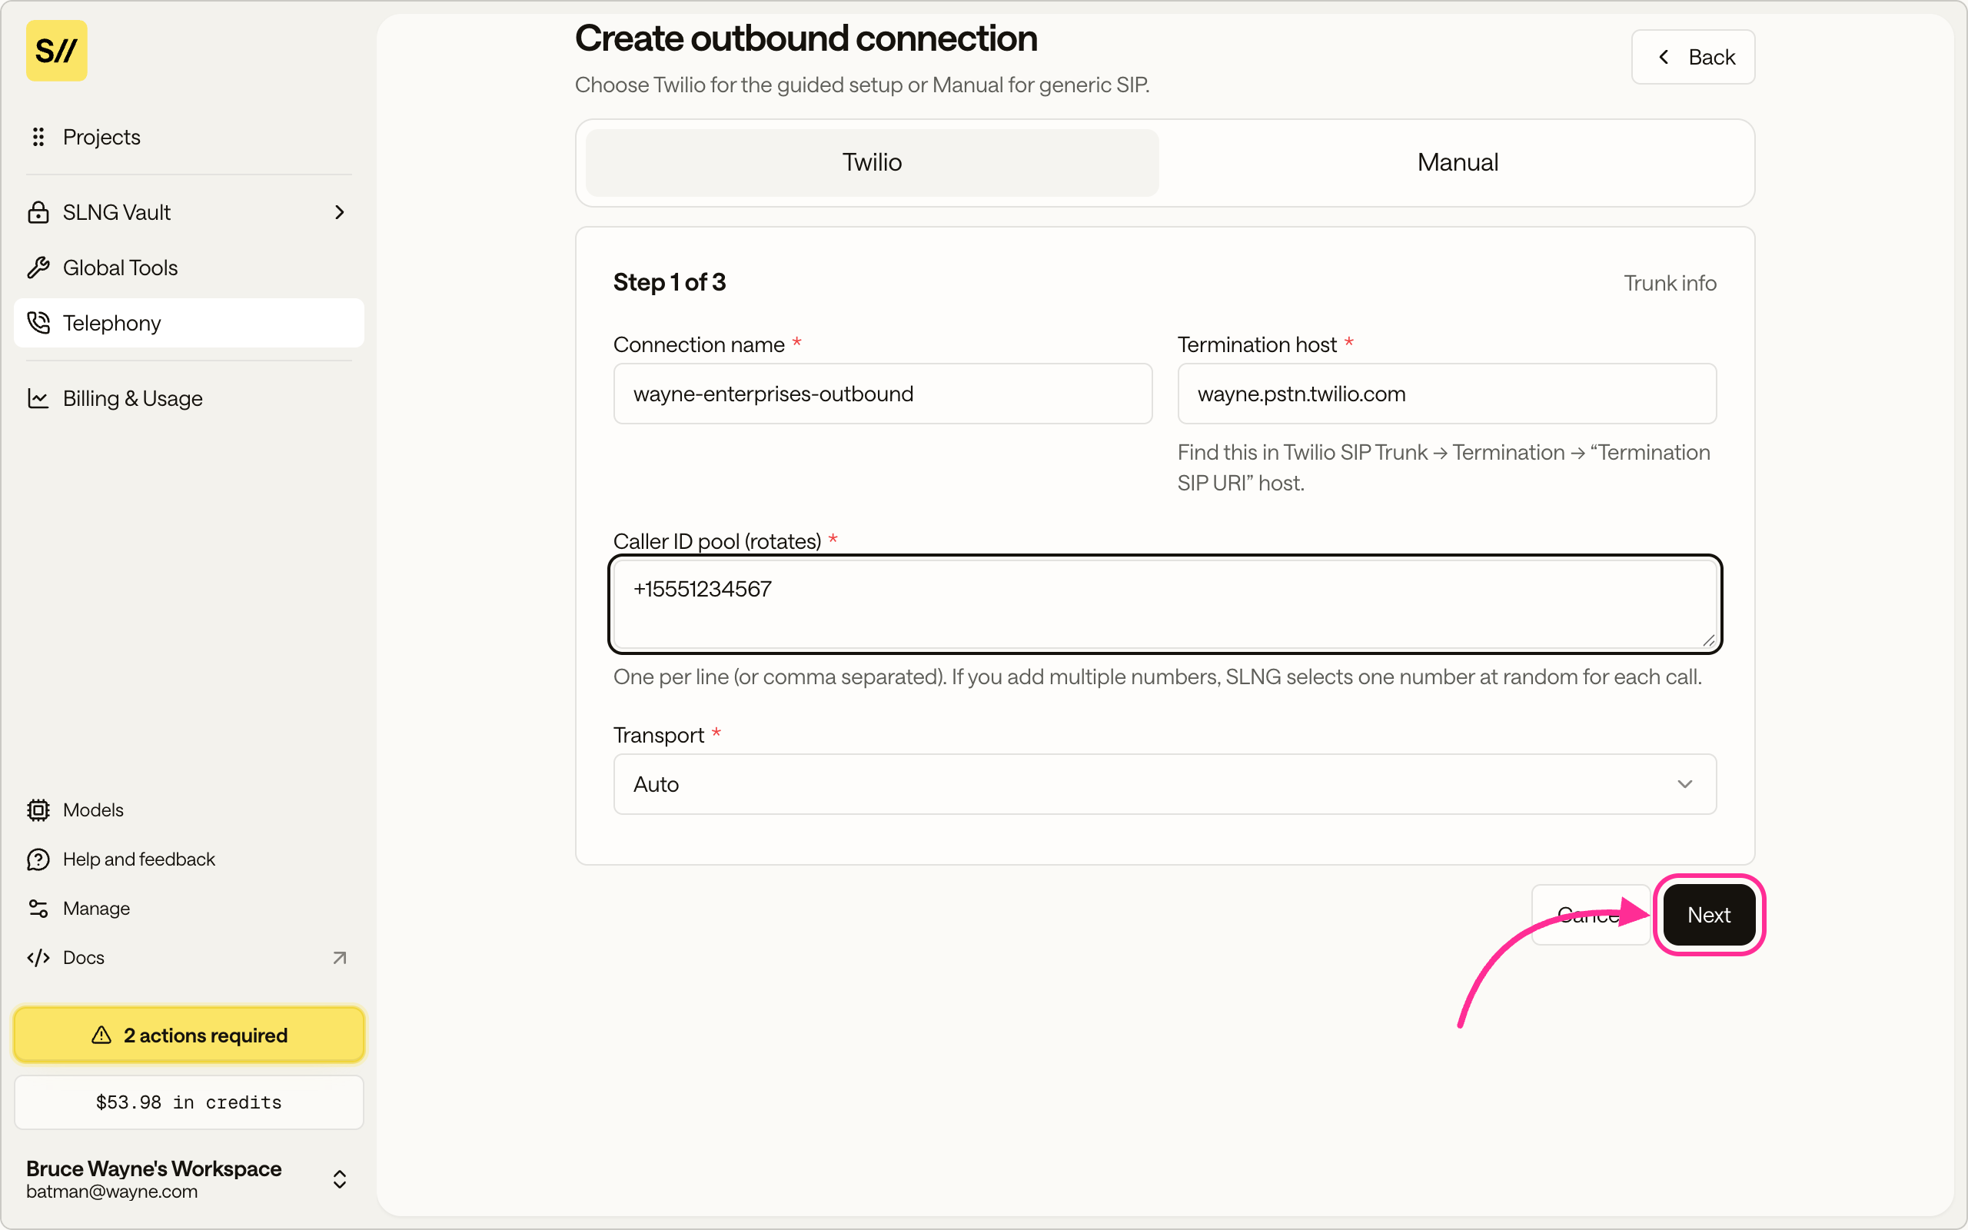Click the 'Step 1 of 3' heading
The height and width of the screenshot is (1230, 1968).
(x=670, y=282)
